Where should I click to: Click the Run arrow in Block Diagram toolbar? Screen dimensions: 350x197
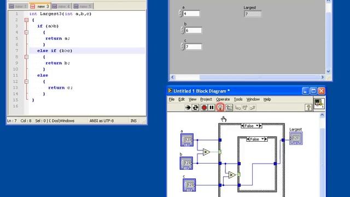click(x=188, y=108)
